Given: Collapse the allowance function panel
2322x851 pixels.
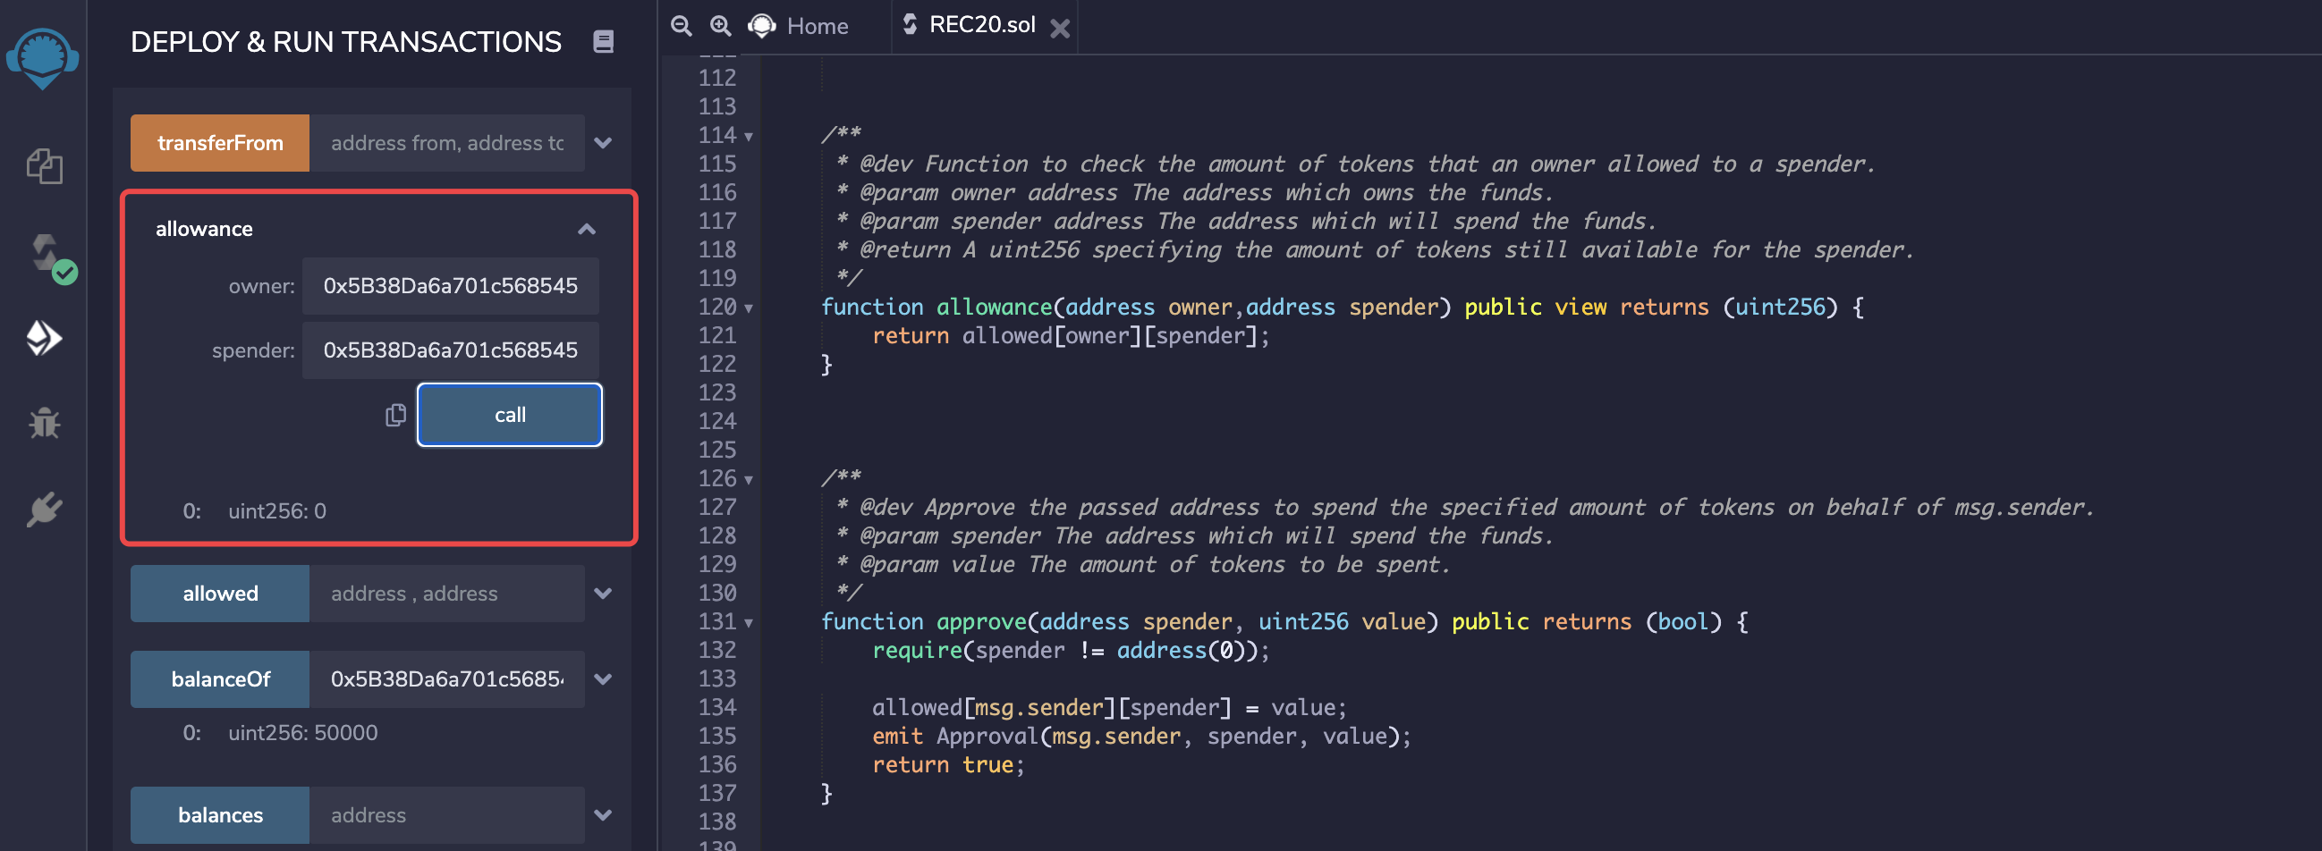Looking at the screenshot, I should click(x=587, y=229).
